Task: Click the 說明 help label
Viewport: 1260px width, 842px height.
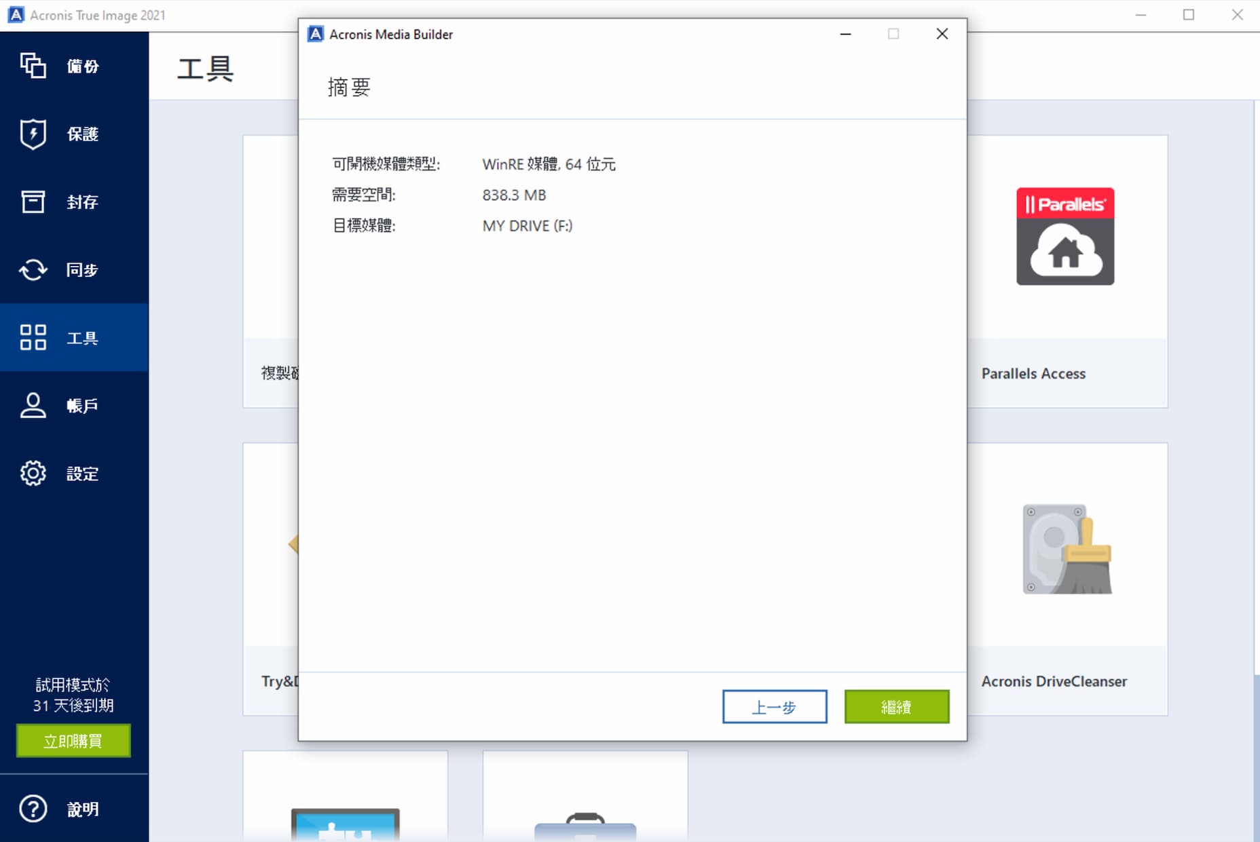Action: point(83,809)
